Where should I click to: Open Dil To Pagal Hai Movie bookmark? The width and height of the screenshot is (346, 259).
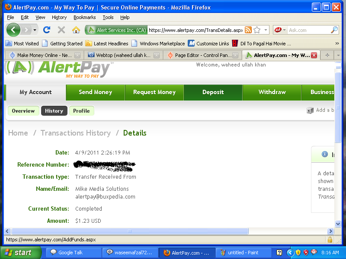point(262,44)
